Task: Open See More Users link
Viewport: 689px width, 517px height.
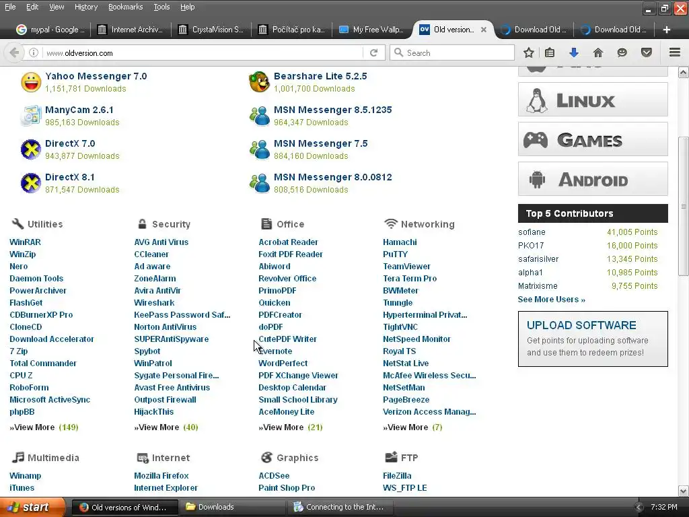Action: [552, 300]
